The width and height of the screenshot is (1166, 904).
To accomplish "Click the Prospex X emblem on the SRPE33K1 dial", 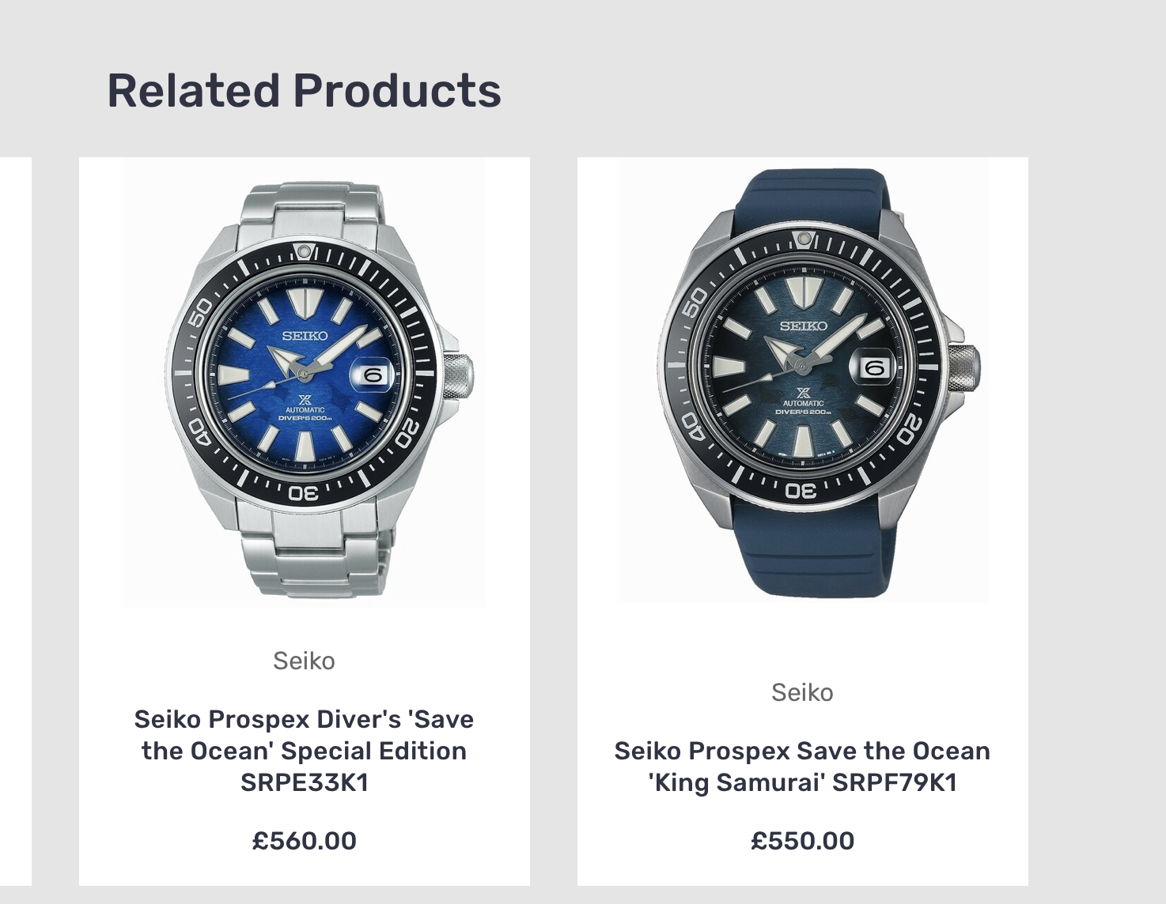I will pyautogui.click(x=305, y=400).
